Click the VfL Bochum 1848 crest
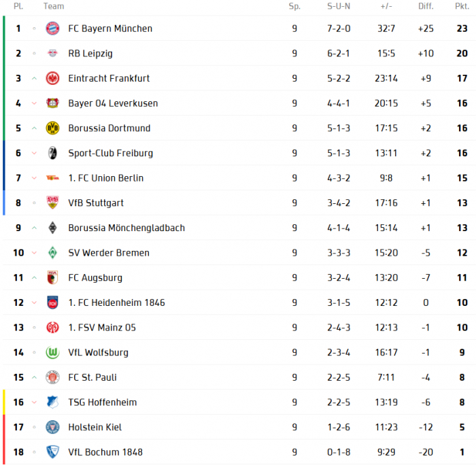This screenshot has width=476, height=465. [52, 452]
